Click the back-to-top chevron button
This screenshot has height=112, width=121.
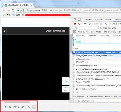click(66, 81)
